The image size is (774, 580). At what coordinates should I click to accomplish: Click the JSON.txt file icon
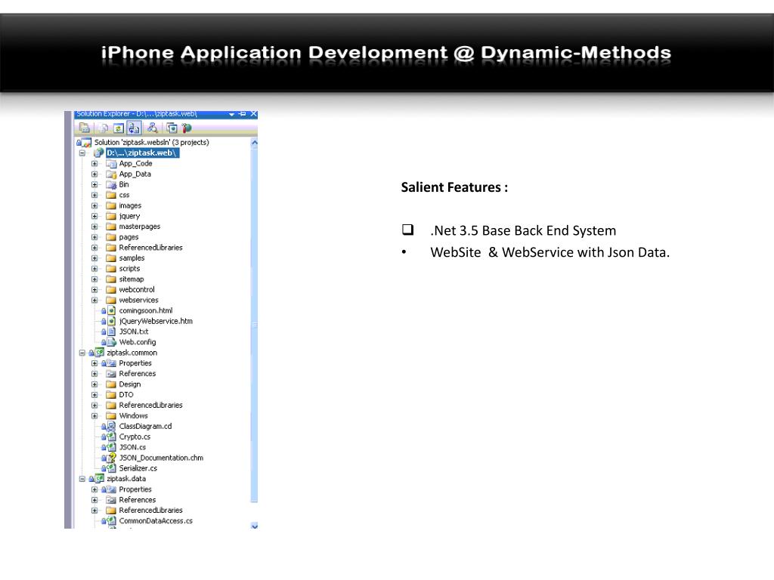(112, 332)
